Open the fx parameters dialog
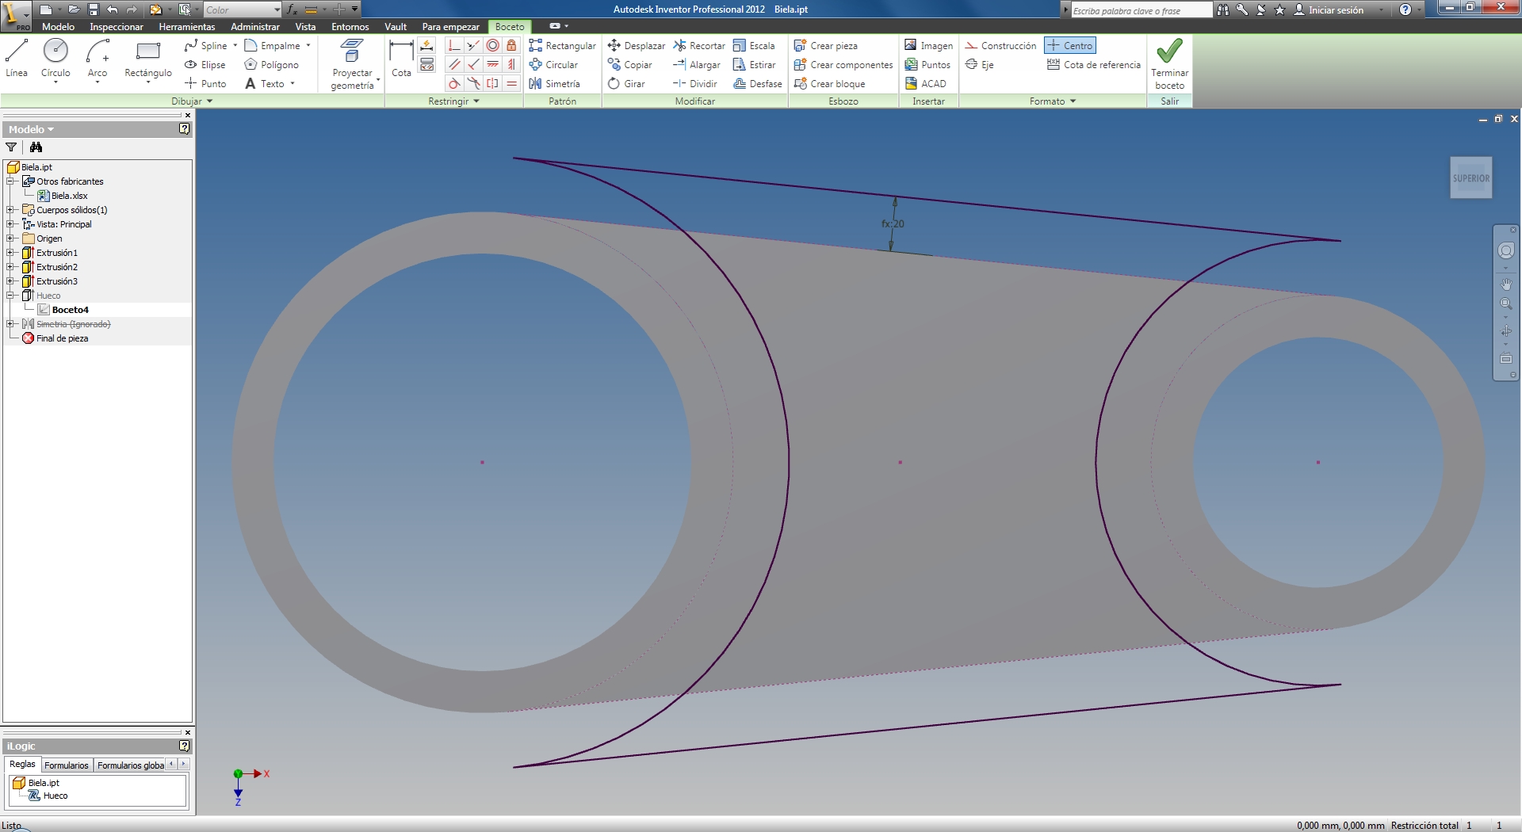The height and width of the screenshot is (832, 1522). coord(292,10)
